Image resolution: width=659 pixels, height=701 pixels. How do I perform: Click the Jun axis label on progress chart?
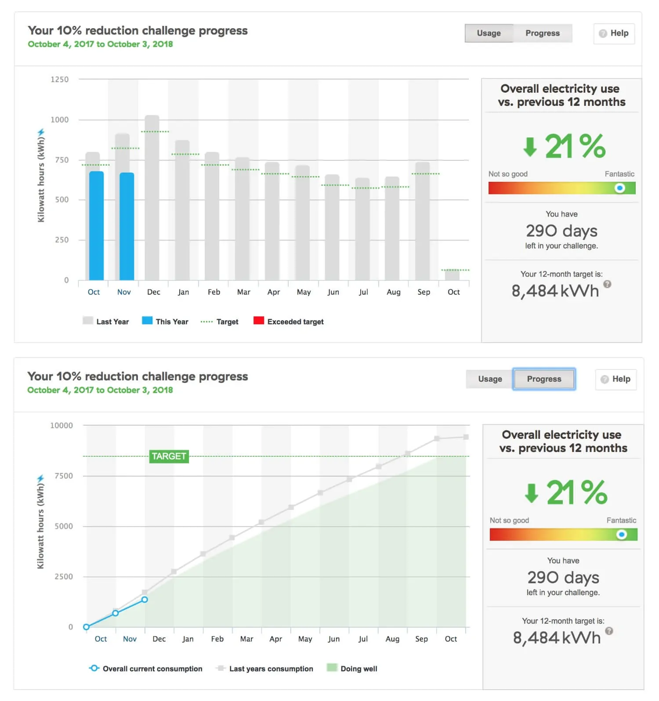(x=334, y=639)
